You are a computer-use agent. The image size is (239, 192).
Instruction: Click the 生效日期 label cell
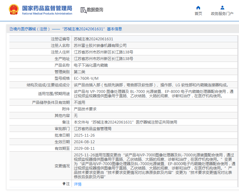click(40, 142)
